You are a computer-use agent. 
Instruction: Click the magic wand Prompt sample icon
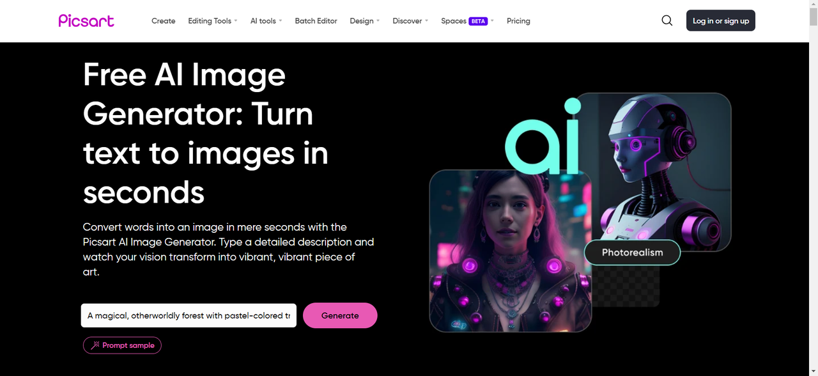(x=95, y=345)
